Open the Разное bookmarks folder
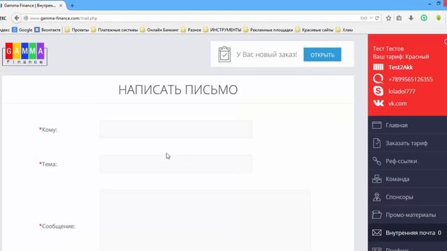Image resolution: width=447 pixels, height=251 pixels. point(191,29)
